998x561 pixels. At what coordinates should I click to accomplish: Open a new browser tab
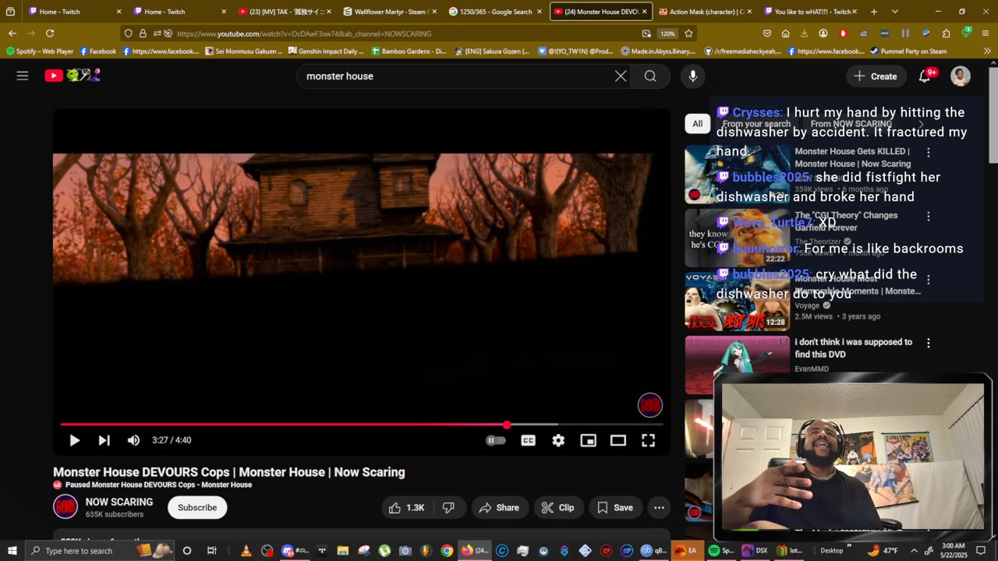tap(874, 12)
